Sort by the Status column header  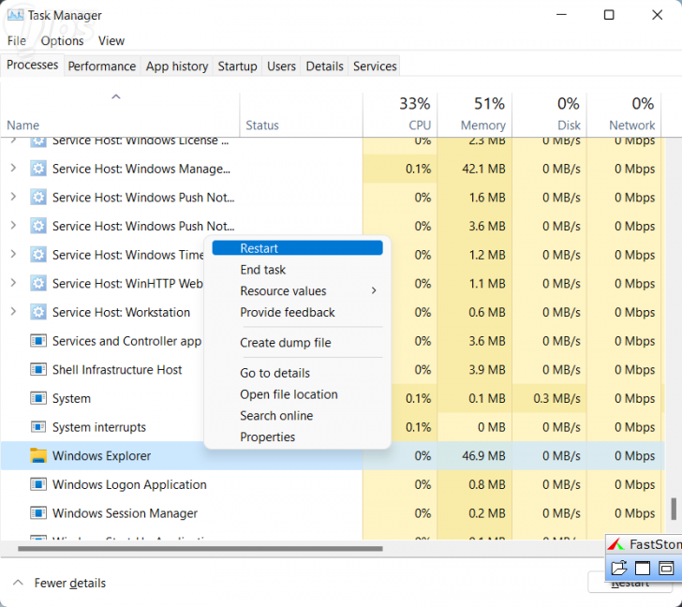301,114
